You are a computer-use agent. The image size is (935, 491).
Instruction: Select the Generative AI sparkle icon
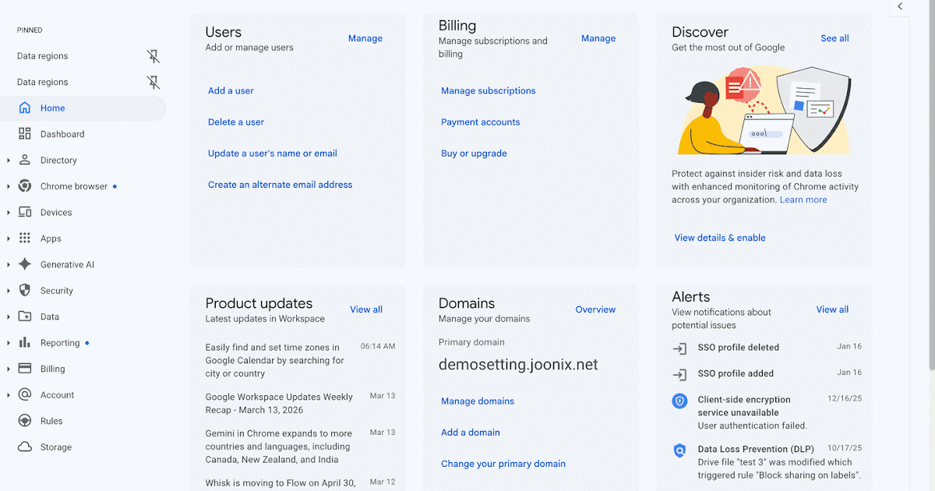point(25,264)
